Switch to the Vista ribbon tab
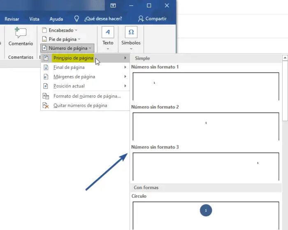 coord(34,19)
